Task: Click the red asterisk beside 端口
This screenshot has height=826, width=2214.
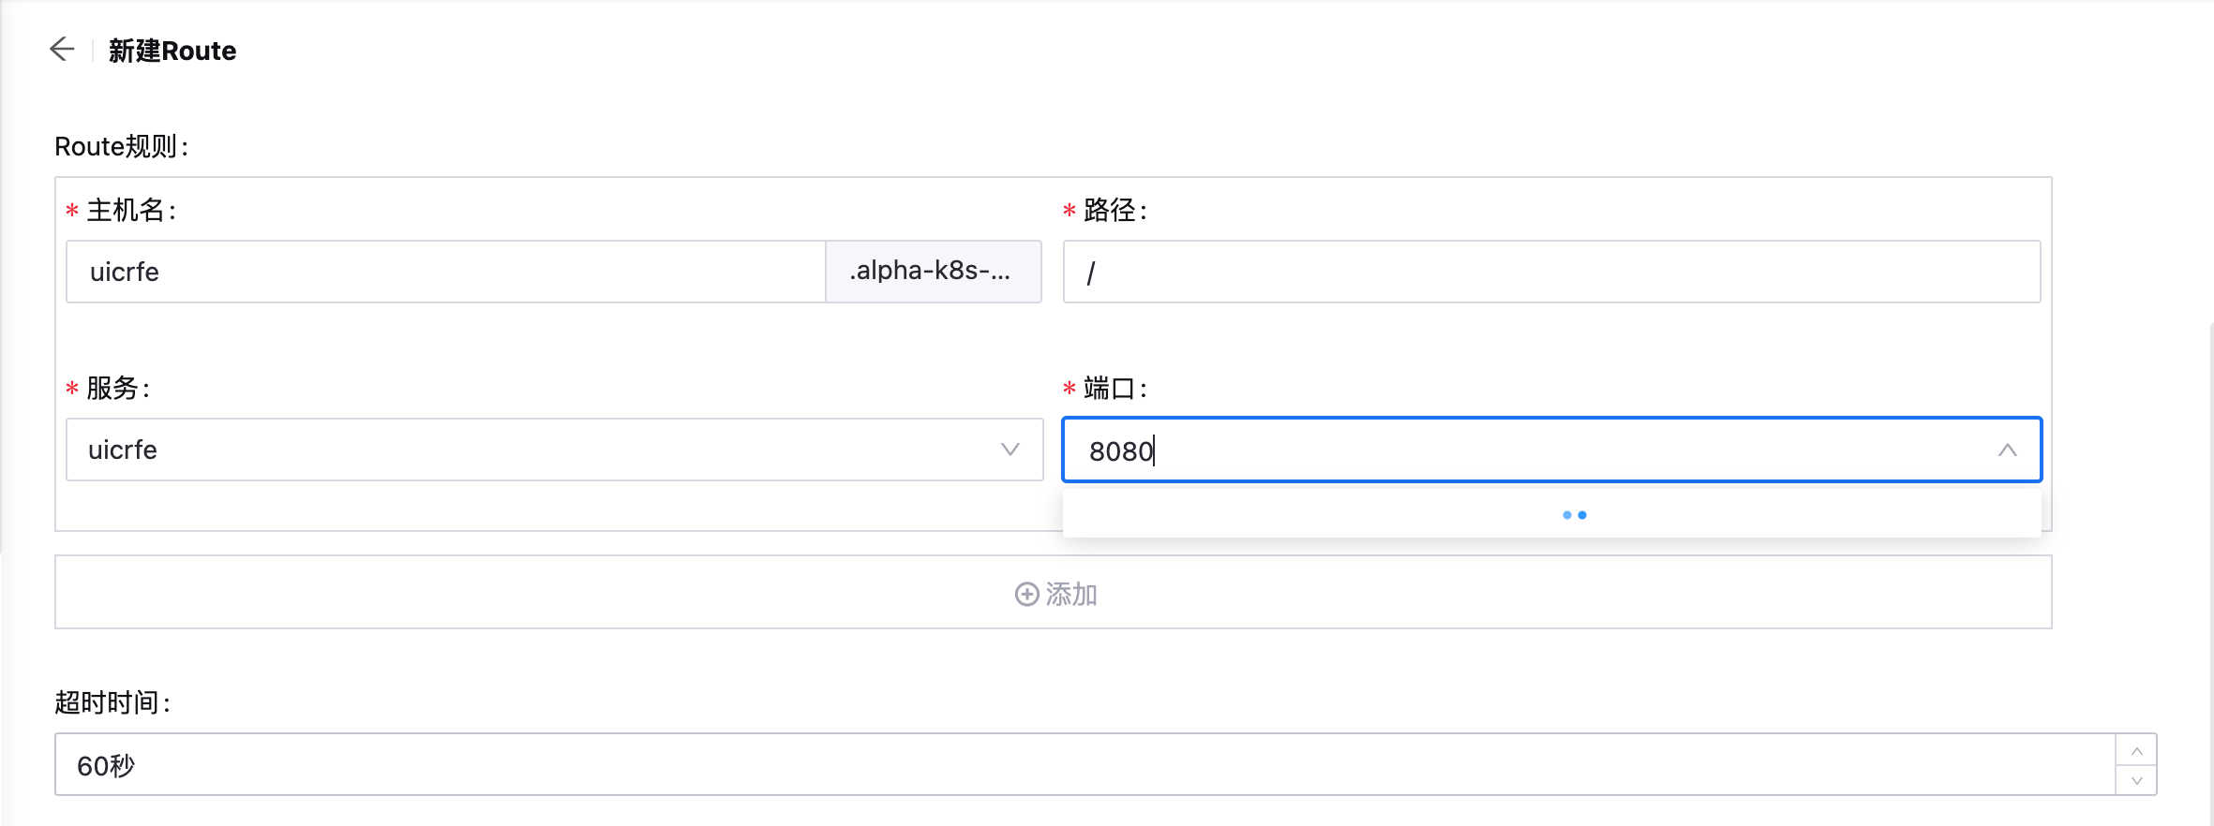Action: [x=1070, y=389]
